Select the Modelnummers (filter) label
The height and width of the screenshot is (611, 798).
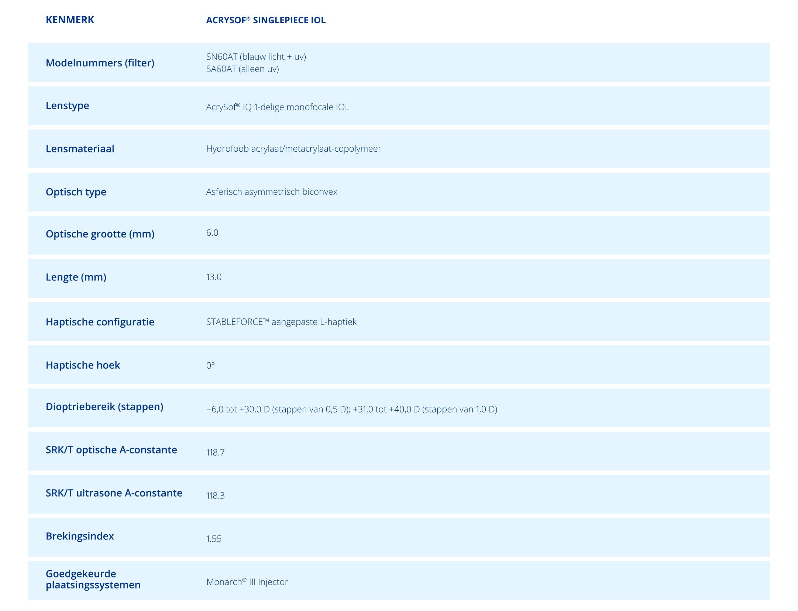[100, 63]
